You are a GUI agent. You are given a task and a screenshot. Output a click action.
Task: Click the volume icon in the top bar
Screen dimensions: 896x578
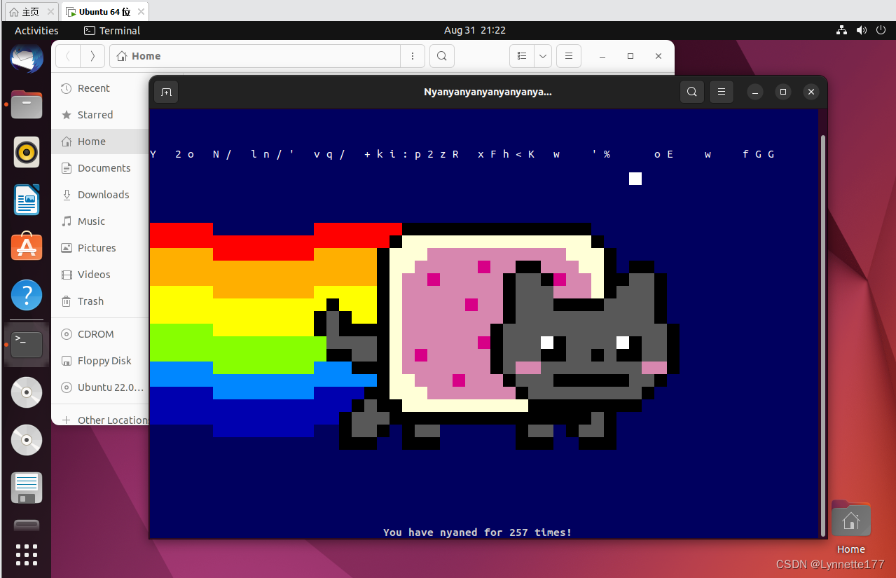tap(861, 30)
